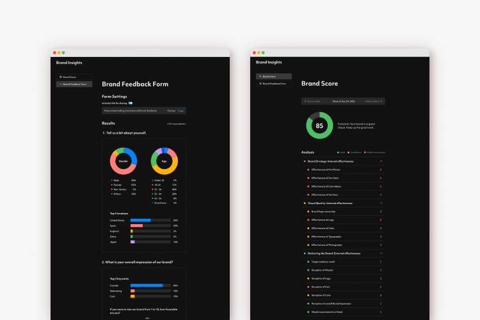Click the Cute keyword bar
Image resolution: width=480 pixels, height=320 pixels.
(x=150, y=296)
